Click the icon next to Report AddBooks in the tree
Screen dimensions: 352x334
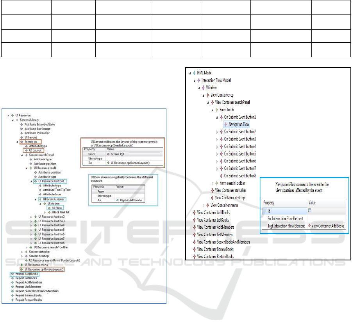12,274
